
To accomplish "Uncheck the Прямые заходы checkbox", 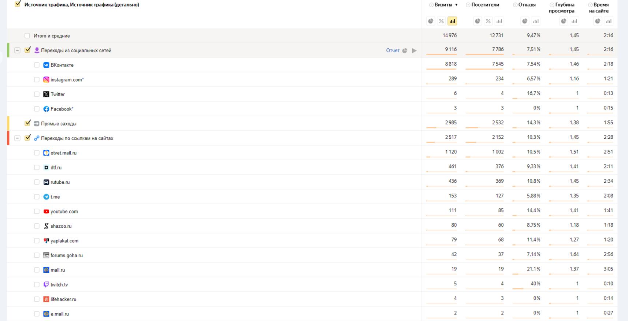I will [x=27, y=123].
